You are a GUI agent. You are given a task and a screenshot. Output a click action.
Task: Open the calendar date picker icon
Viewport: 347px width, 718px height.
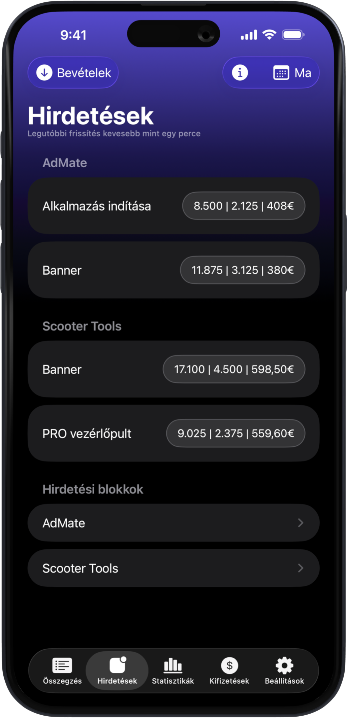point(281,73)
